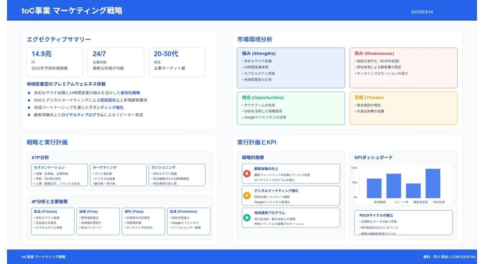Click 柔軟な利用が可能 label
This screenshot has width=484, height=264.
[x=108, y=68]
